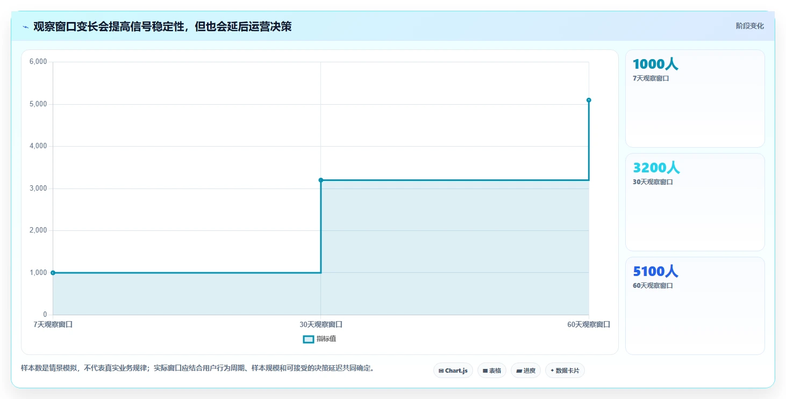786x399 pixels.
Task: Click the 数据卡片 star icon
Action: tap(552, 371)
